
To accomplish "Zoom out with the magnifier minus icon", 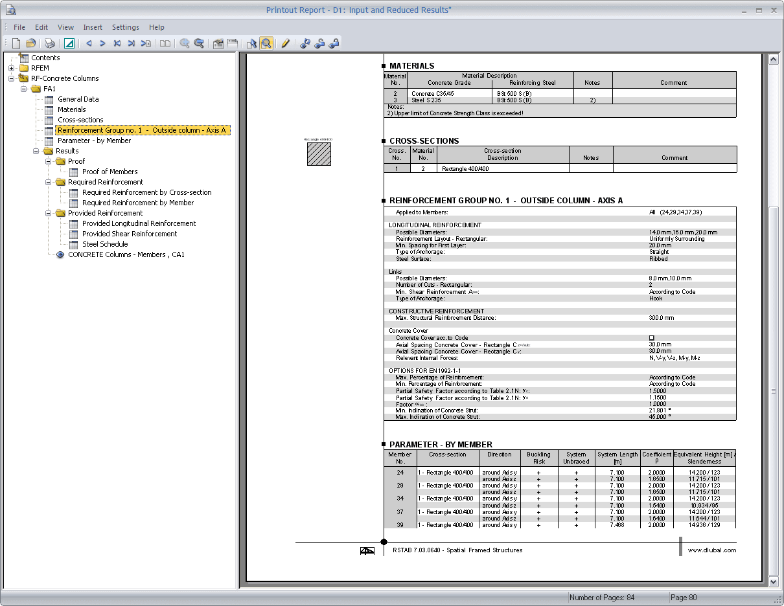I will [x=199, y=43].
